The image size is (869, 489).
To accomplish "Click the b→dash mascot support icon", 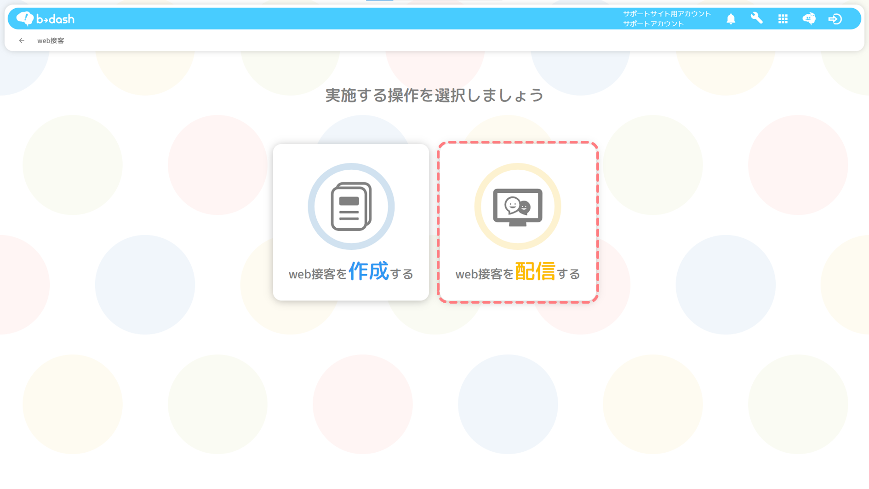I will pyautogui.click(x=809, y=18).
